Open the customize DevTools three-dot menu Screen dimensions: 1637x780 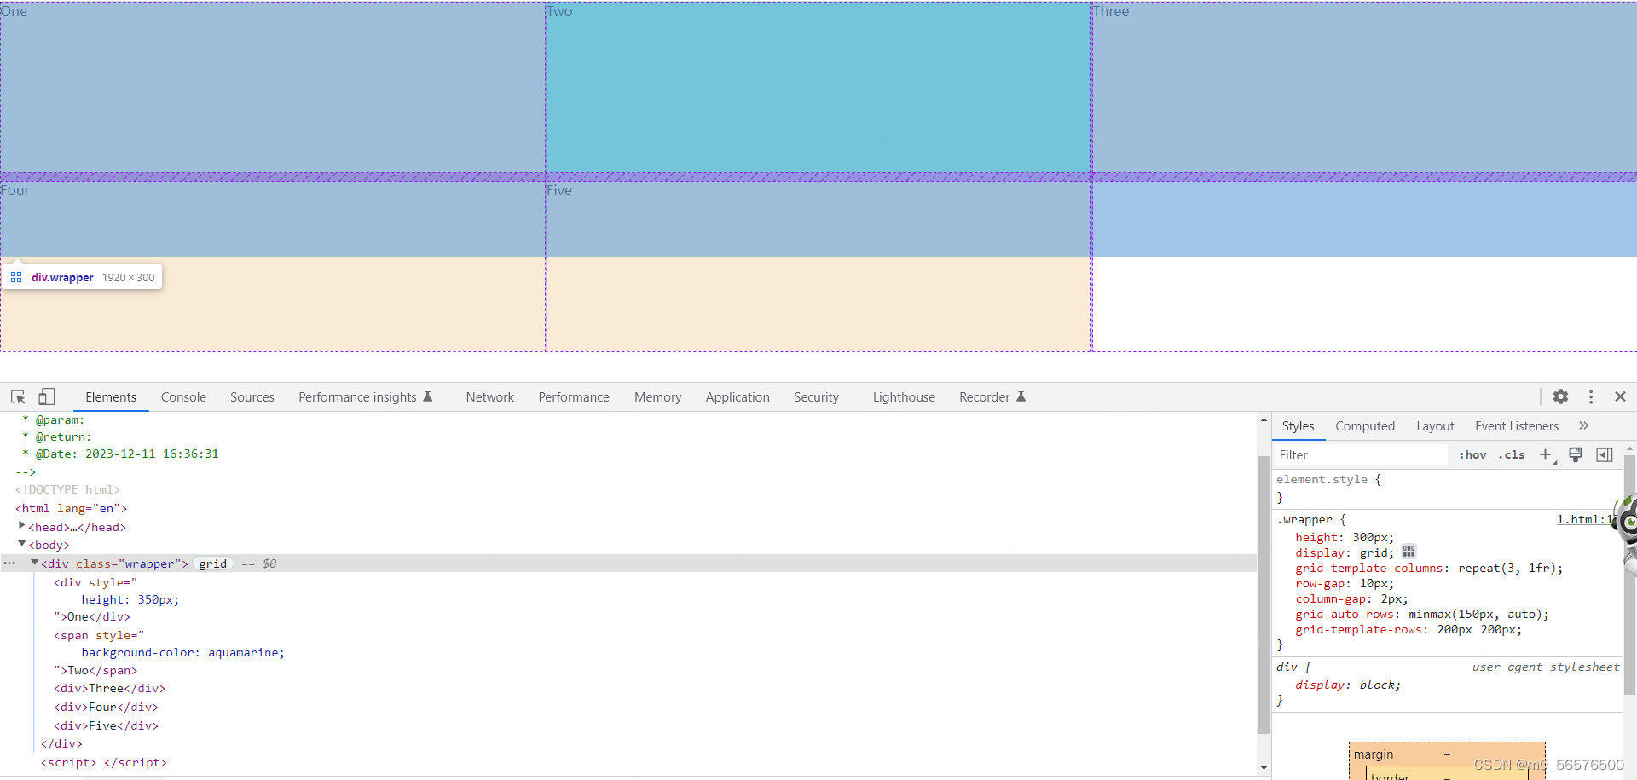(x=1591, y=396)
